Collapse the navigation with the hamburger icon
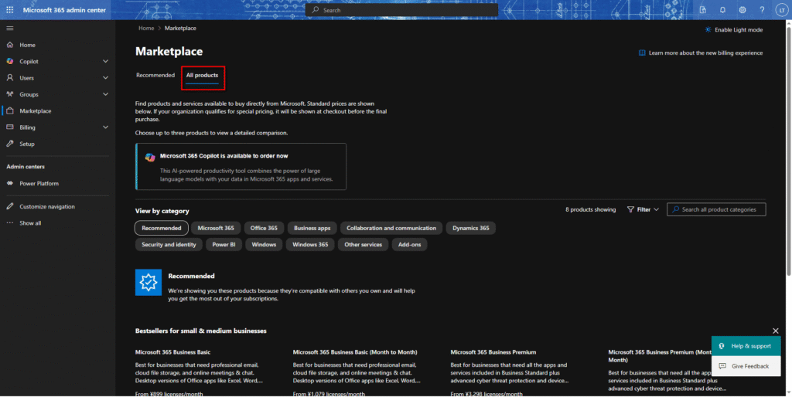Screen dimensions: 792x397 10,28
